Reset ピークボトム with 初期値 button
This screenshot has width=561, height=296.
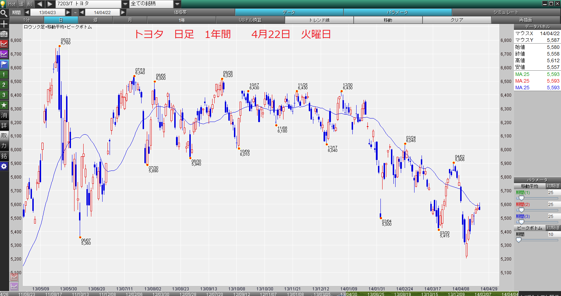coord(553,228)
